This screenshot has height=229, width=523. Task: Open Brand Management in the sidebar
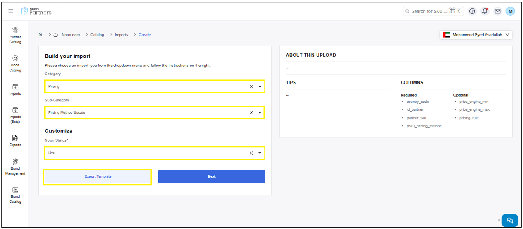(15, 166)
